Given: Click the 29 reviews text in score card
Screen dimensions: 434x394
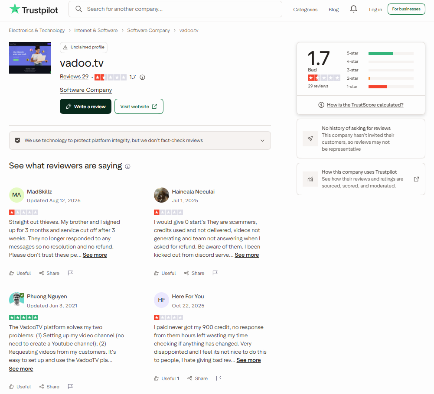Looking at the screenshot, I should (x=318, y=86).
